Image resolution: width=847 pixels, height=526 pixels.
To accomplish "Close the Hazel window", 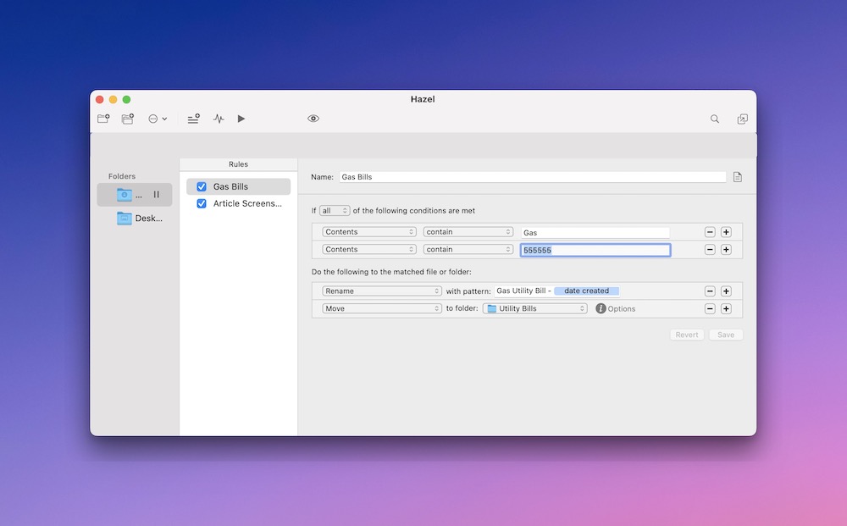I will [100, 99].
